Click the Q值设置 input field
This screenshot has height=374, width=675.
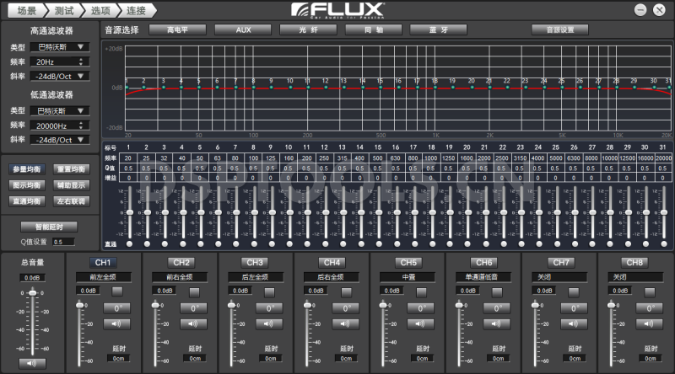(62, 242)
